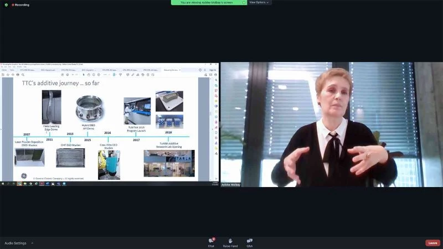Click the Recording indicator
Viewport: 443px width, 249px height.
tap(21, 5)
